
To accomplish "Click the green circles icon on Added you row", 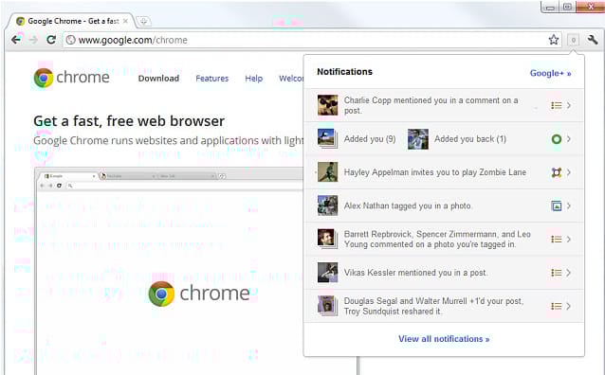I will pyautogui.click(x=556, y=139).
